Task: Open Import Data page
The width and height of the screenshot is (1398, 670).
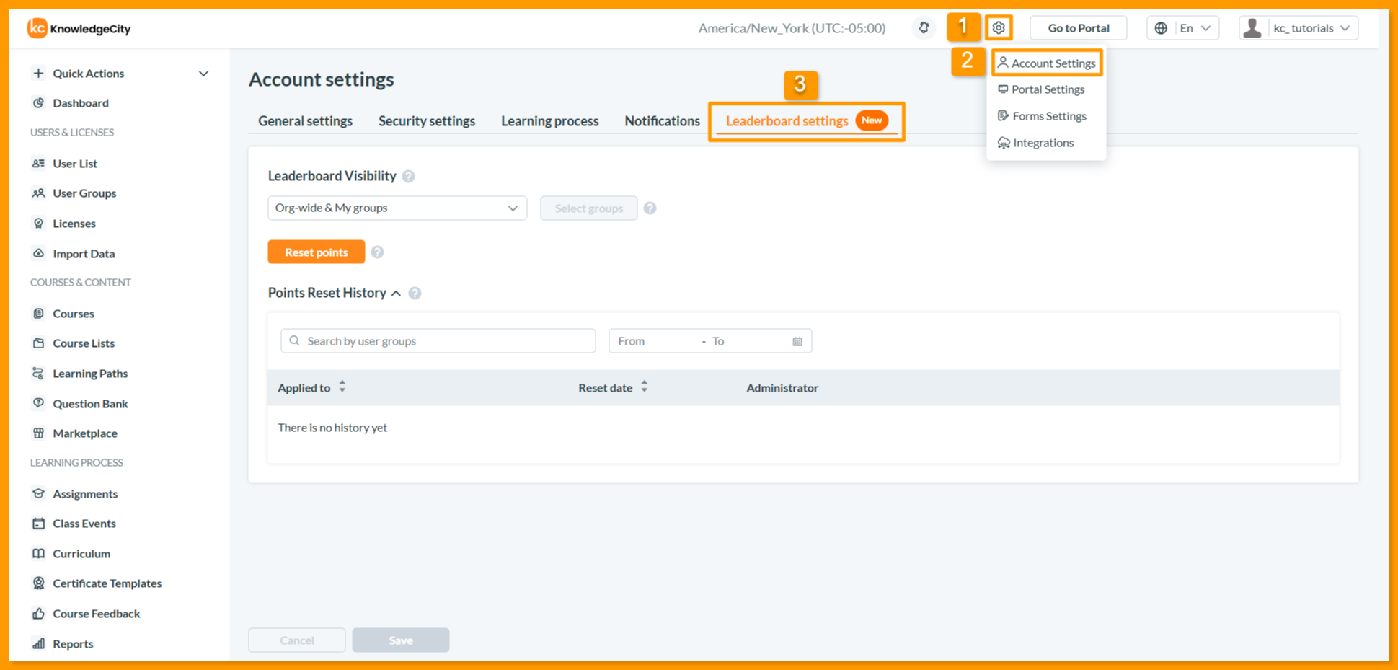Action: (83, 254)
